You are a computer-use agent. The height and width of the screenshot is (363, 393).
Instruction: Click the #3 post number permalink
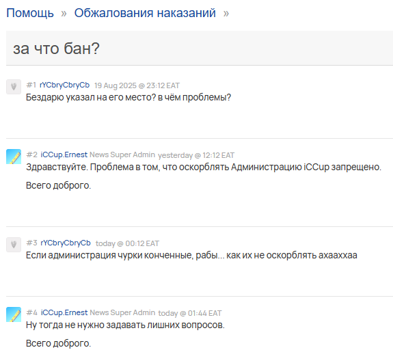[32, 243]
